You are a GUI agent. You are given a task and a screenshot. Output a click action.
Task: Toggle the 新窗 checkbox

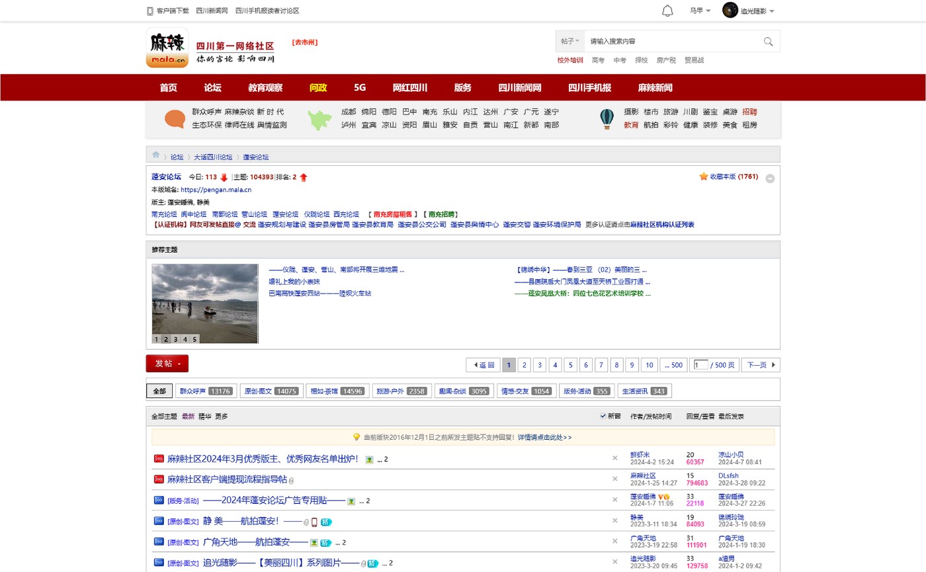coord(603,416)
